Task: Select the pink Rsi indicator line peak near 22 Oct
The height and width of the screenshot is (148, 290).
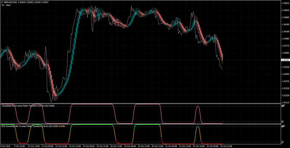Action: (198, 106)
